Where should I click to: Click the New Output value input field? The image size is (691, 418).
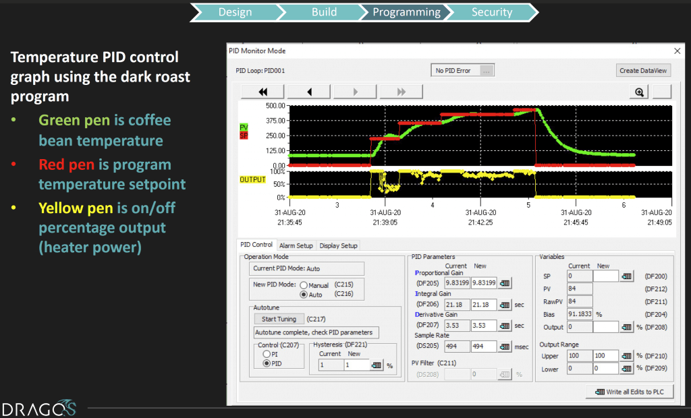coord(605,326)
